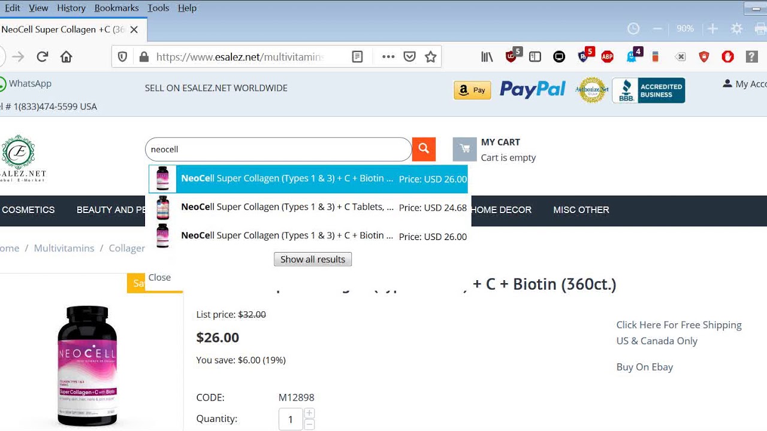This screenshot has height=431, width=767.
Task: Select the NeoCell C Tablets USD 24.68 suggestion
Action: pyautogui.click(x=308, y=207)
